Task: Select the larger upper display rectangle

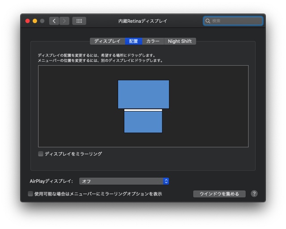Action: (x=143, y=94)
